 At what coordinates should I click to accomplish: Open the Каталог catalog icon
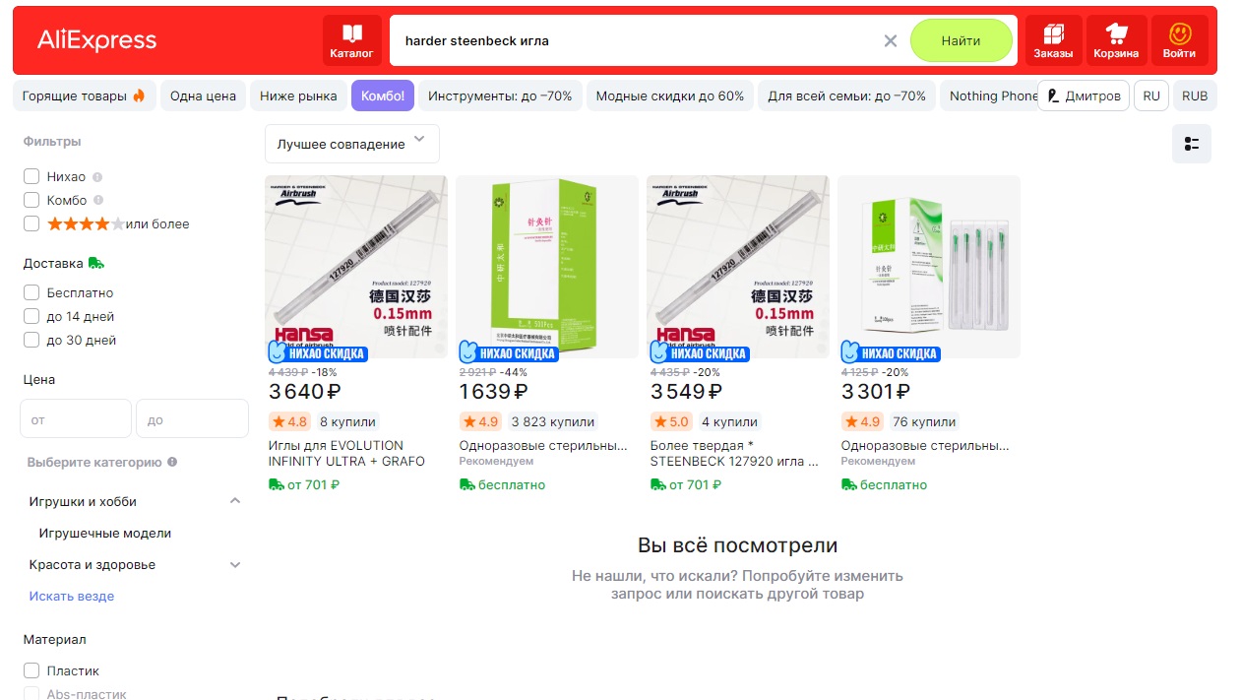pos(351,41)
